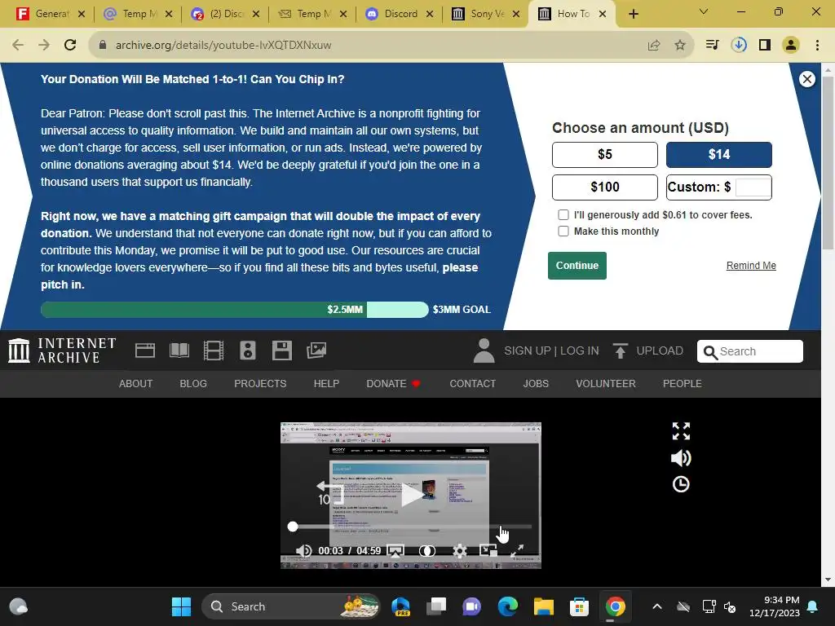Viewport: 835px width, 626px height.
Task: Click the archive.org address bar URL
Action: (223, 46)
